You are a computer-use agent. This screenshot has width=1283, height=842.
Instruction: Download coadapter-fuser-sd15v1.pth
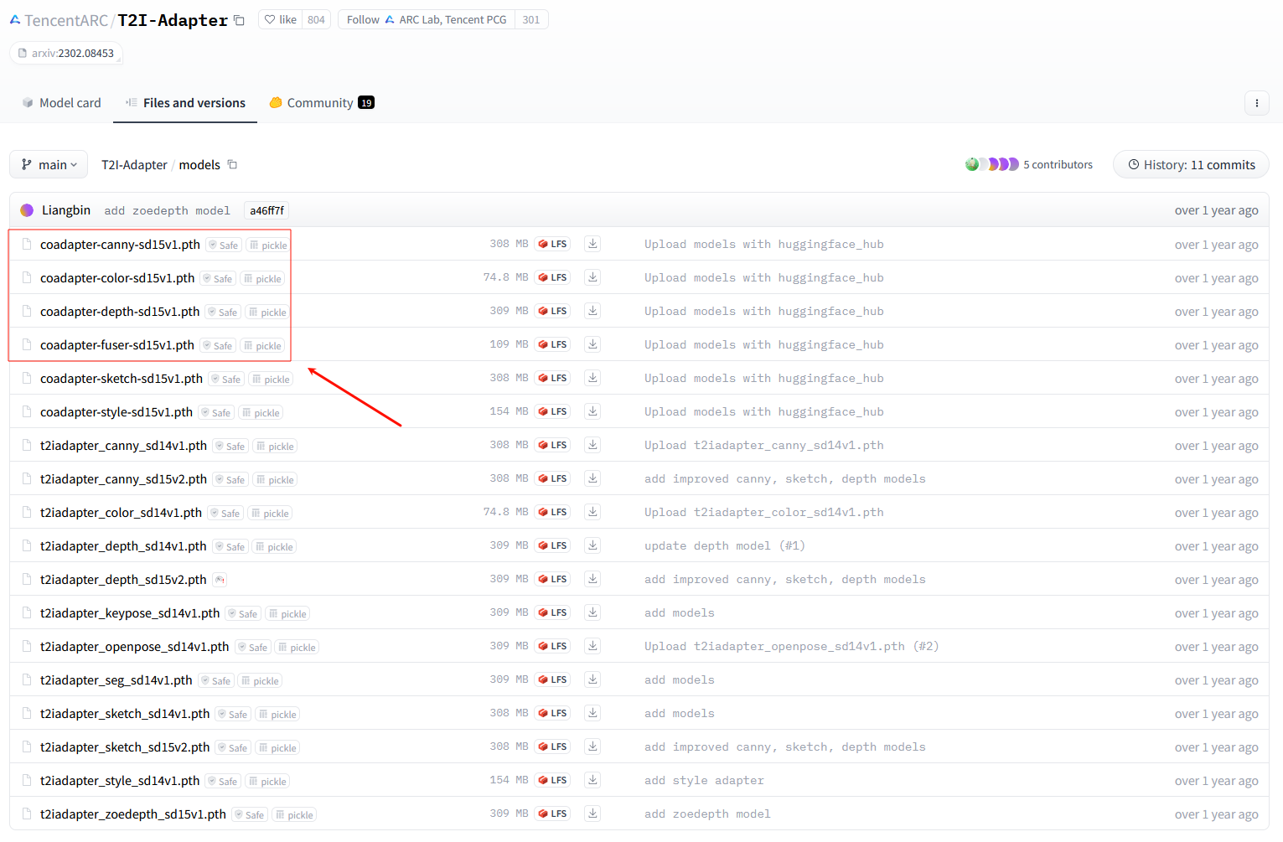pyautogui.click(x=592, y=344)
